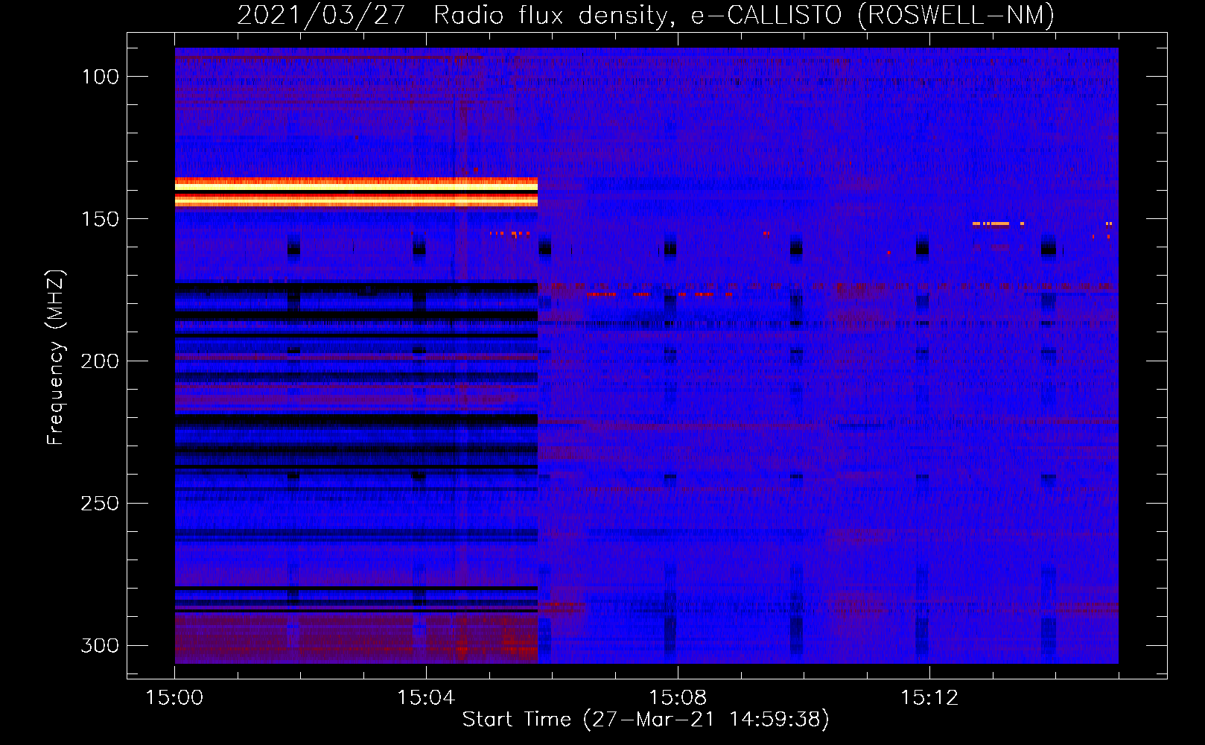Click the 300 frequency tick label
Screen dimensions: 1205x745
point(100,645)
